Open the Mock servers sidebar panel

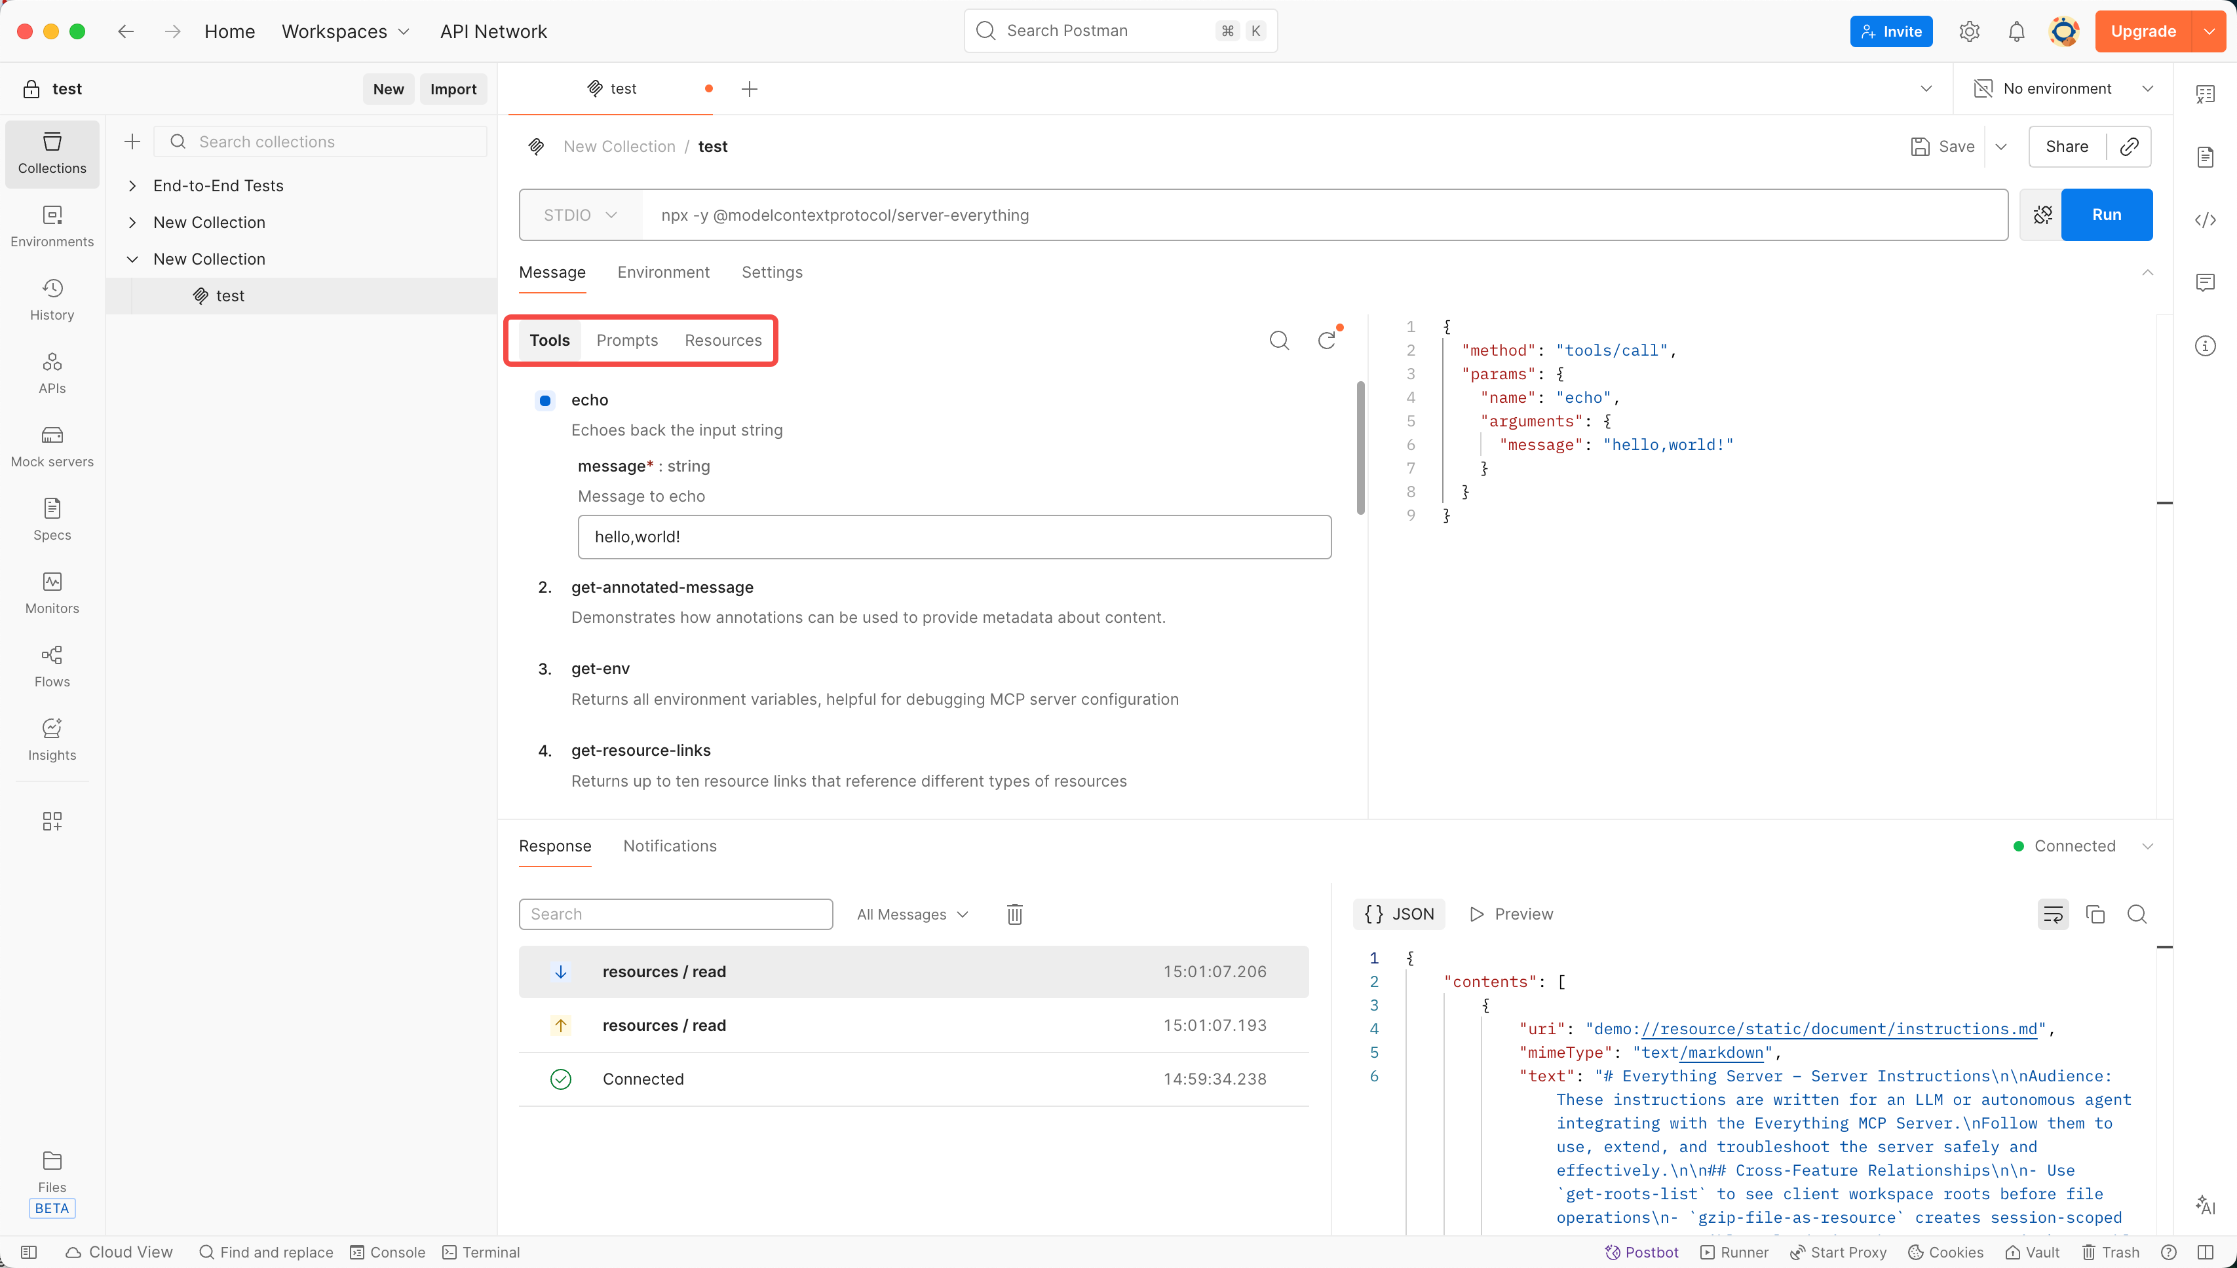pos(52,446)
